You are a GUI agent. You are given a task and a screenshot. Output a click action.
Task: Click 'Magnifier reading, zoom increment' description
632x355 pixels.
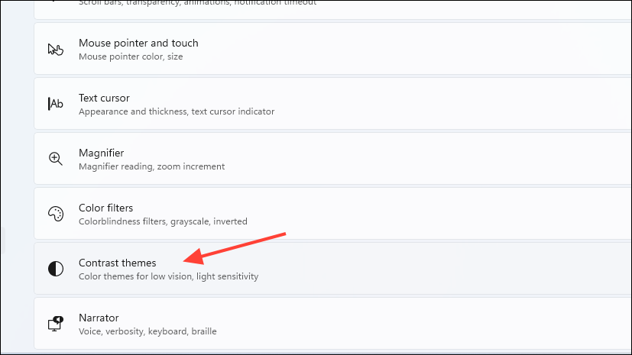151,166
